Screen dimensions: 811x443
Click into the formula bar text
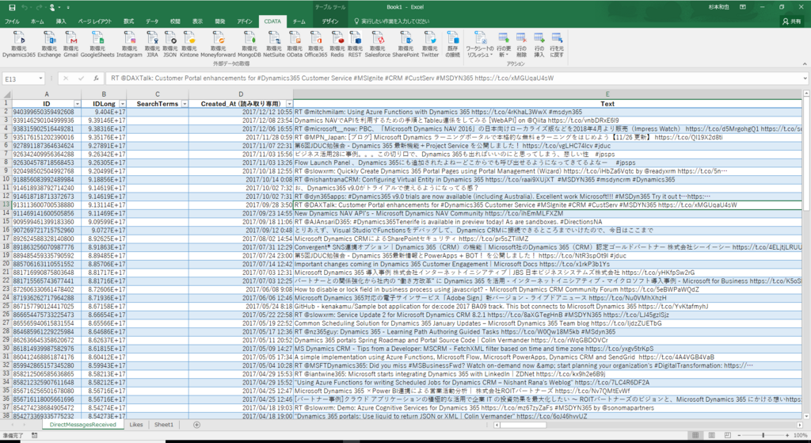coord(454,78)
